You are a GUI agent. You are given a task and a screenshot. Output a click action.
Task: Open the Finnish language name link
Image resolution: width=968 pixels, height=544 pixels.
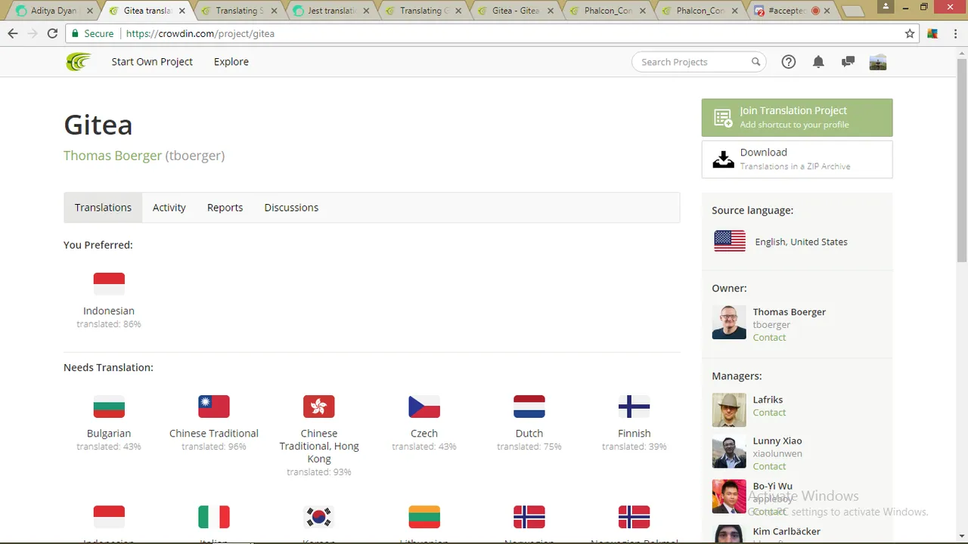(x=634, y=433)
